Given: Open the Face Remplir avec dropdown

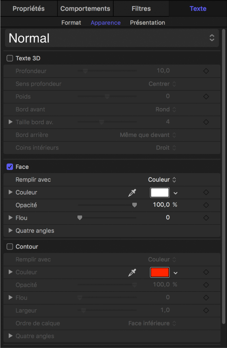Looking at the screenshot, I should point(162,180).
